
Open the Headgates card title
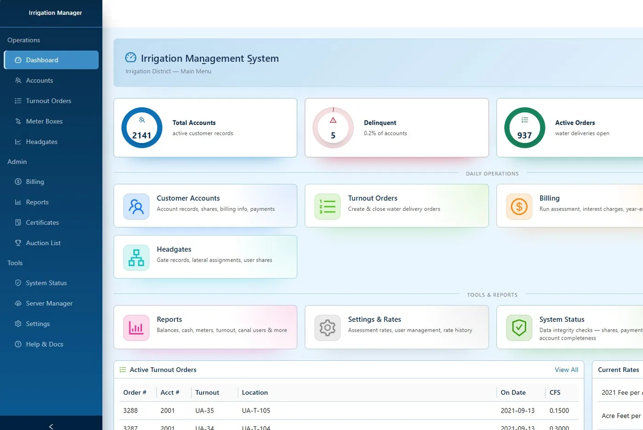tap(174, 249)
